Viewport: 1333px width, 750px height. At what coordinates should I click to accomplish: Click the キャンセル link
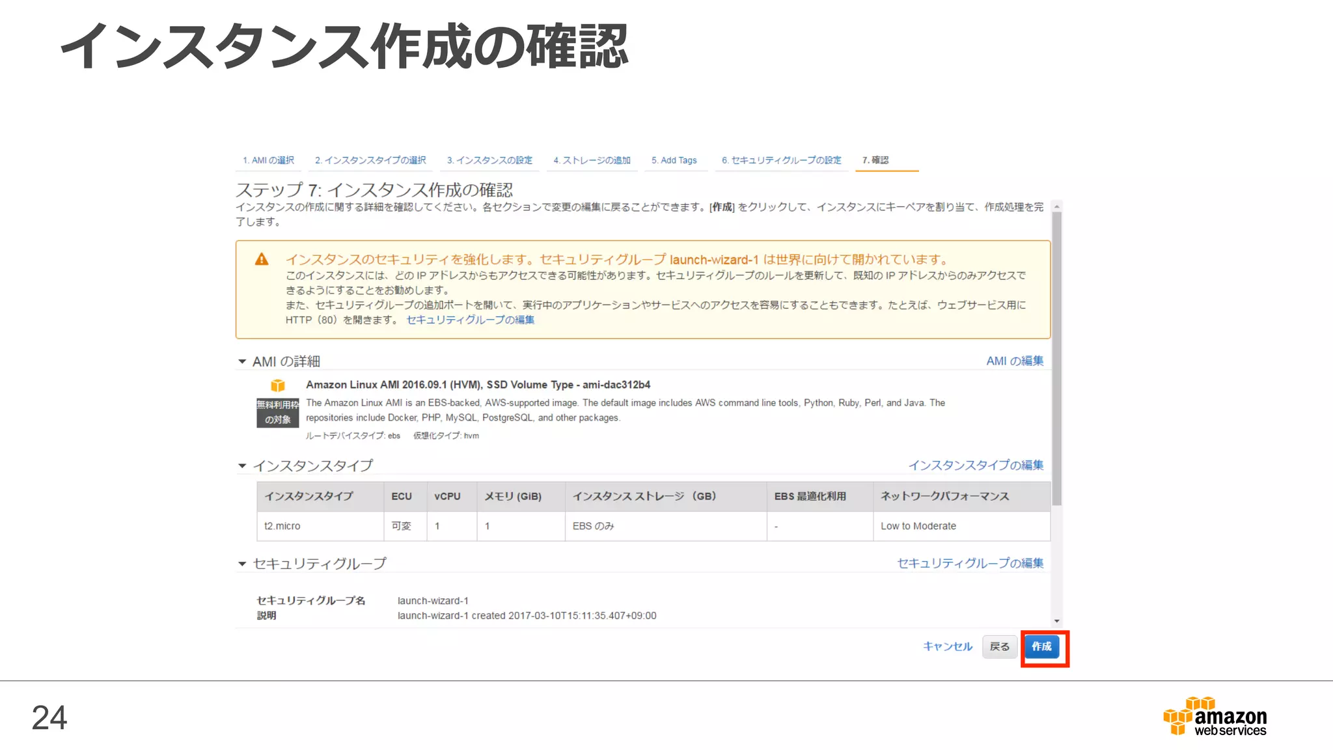tap(948, 646)
